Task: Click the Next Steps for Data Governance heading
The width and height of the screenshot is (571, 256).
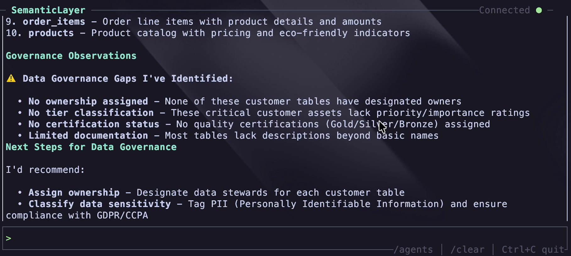Action: coord(91,147)
